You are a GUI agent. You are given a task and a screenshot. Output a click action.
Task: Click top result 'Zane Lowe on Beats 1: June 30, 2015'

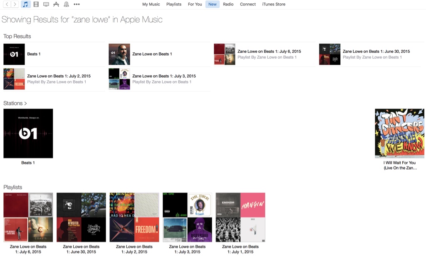tap(376, 51)
